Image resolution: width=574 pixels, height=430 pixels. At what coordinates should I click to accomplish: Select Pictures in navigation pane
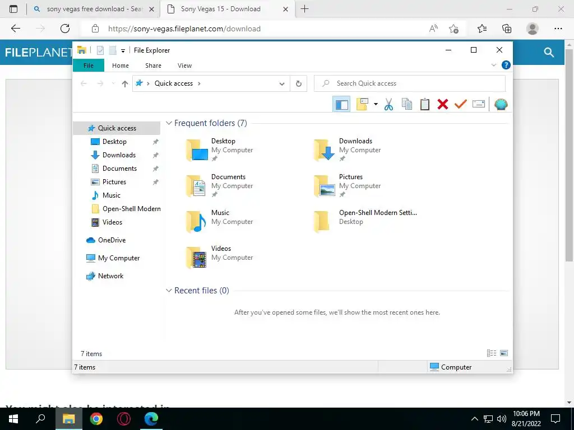tap(114, 182)
